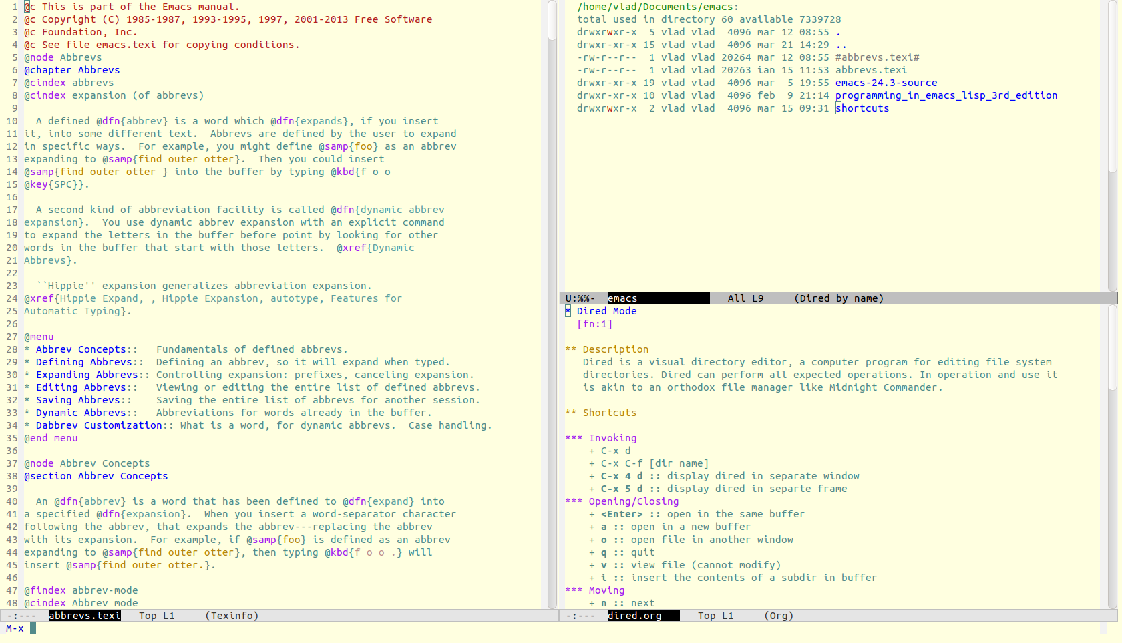Click 'C-x C-f [dir name]' item
Screen dimensions: 1122x643
648,463
